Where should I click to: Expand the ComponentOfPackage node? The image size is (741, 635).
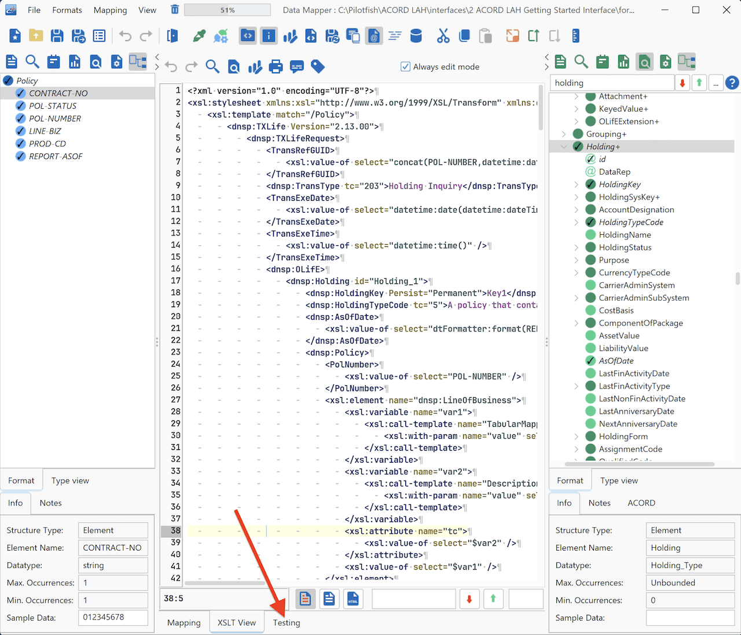[x=576, y=323]
